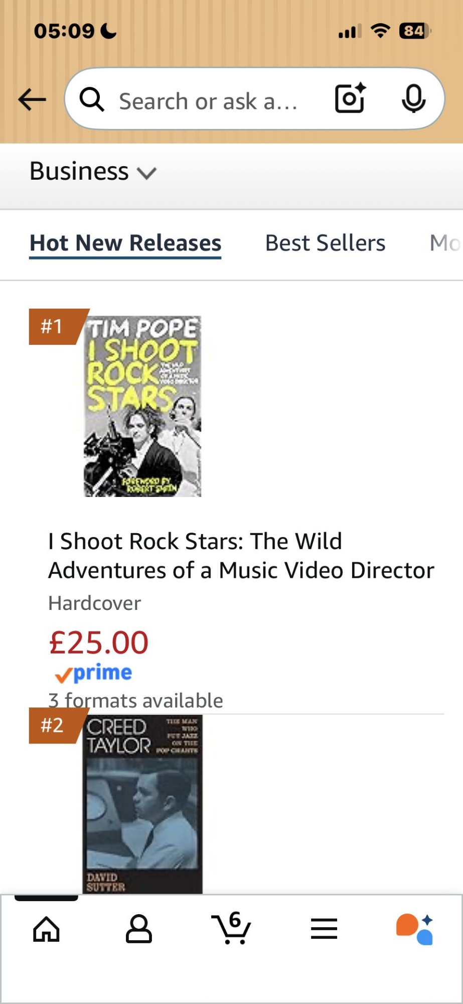Tap the Creed Taylor book cover
The image size is (463, 1004).
(x=142, y=803)
